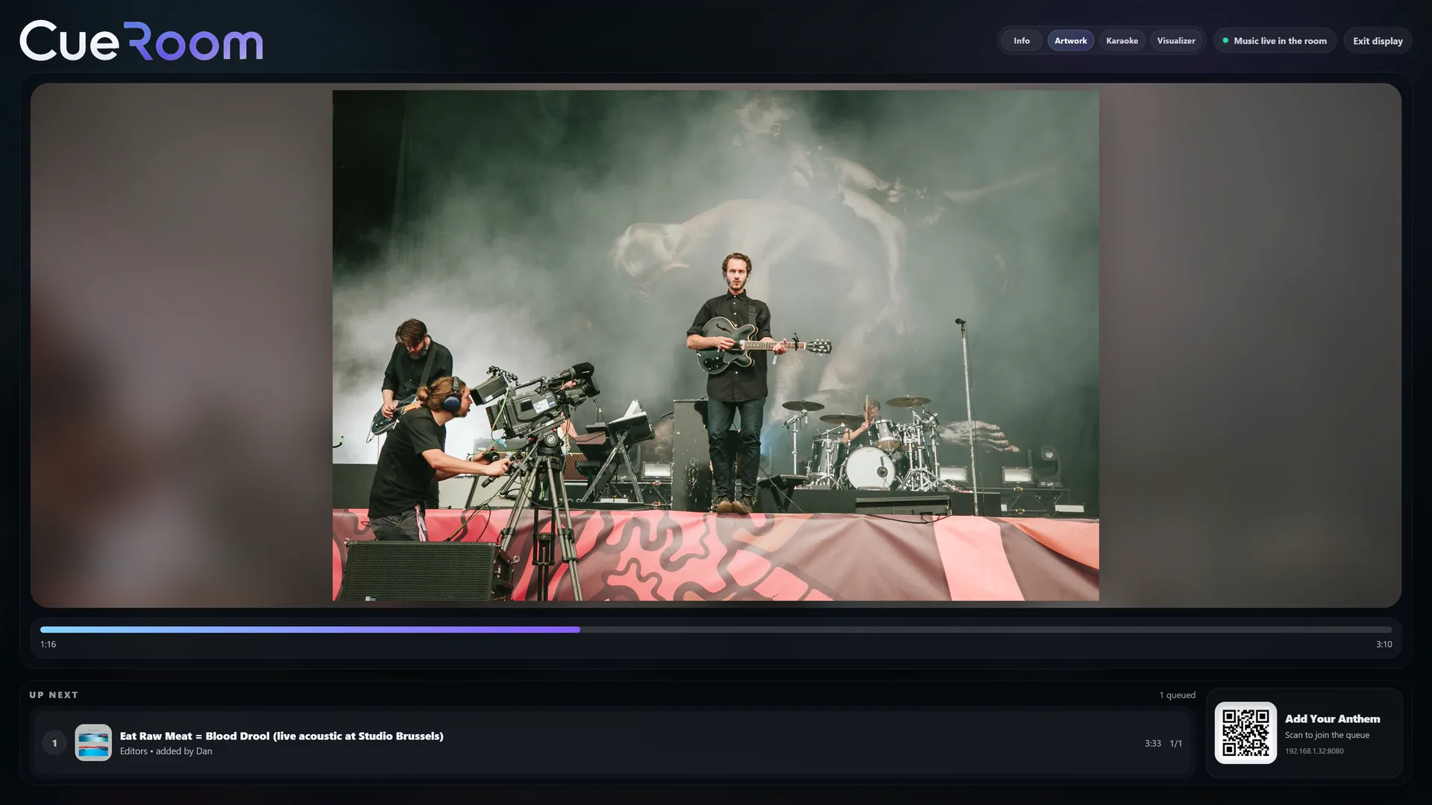Switch to the Visualizer tab
Image resolution: width=1432 pixels, height=805 pixels.
(x=1175, y=40)
